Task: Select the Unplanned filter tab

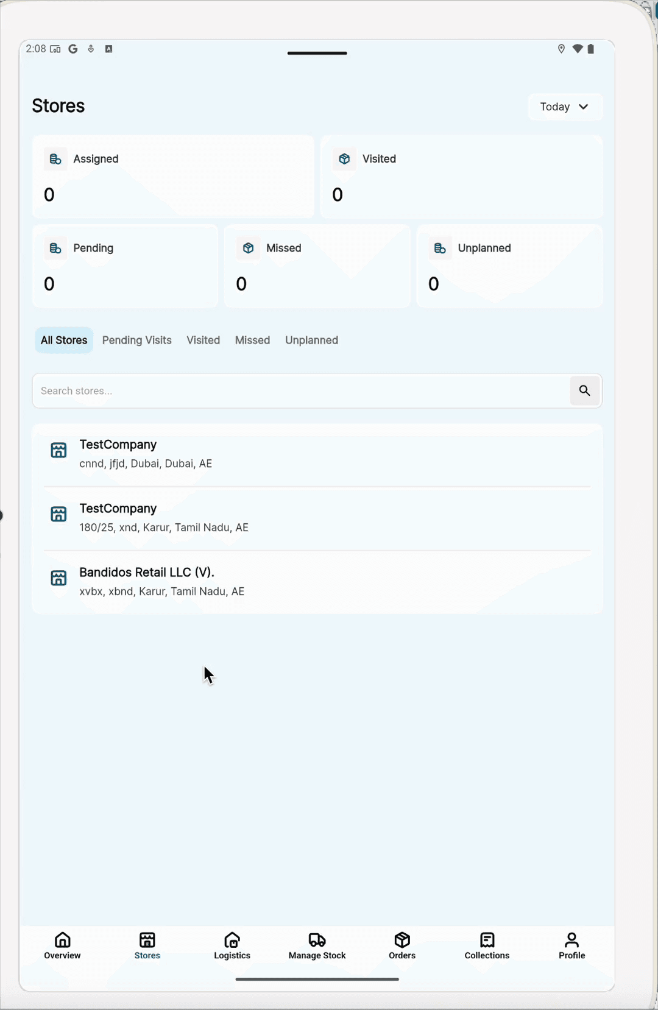Action: click(x=312, y=340)
